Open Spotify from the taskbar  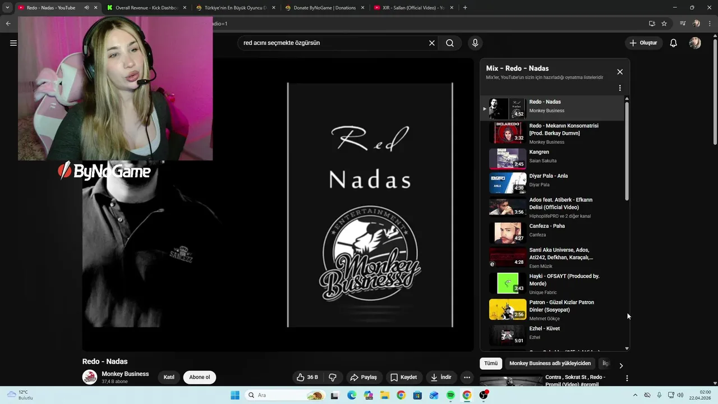pyautogui.click(x=450, y=396)
